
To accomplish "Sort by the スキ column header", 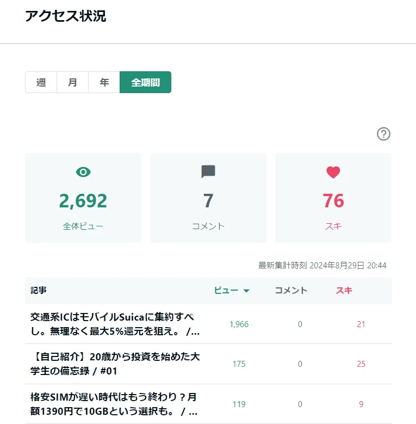I will pos(344,291).
